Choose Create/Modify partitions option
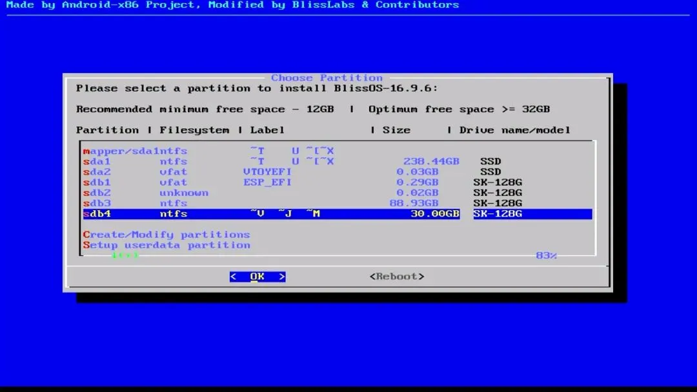The height and width of the screenshot is (392, 697). [x=167, y=235]
